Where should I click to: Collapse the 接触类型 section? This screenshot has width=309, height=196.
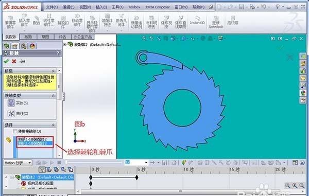tap(53, 96)
